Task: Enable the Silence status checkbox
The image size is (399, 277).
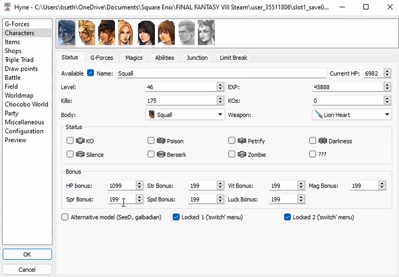Action: coord(70,153)
